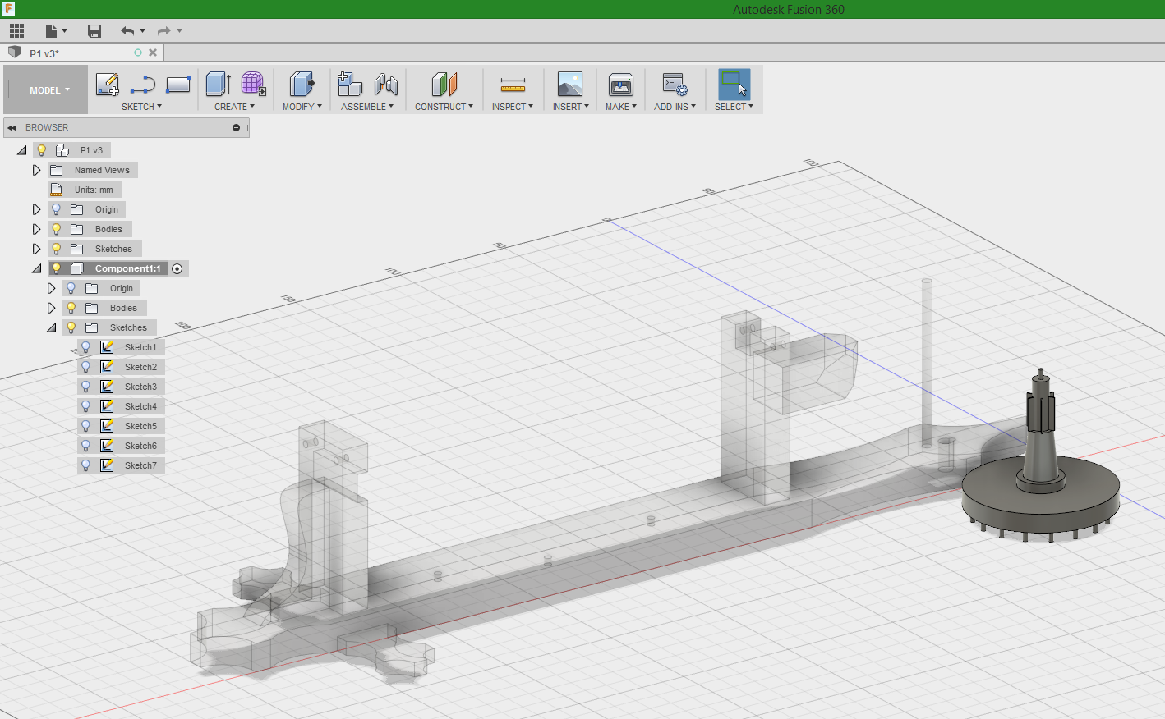
Task: Open the INSPECT menu
Action: [513, 107]
